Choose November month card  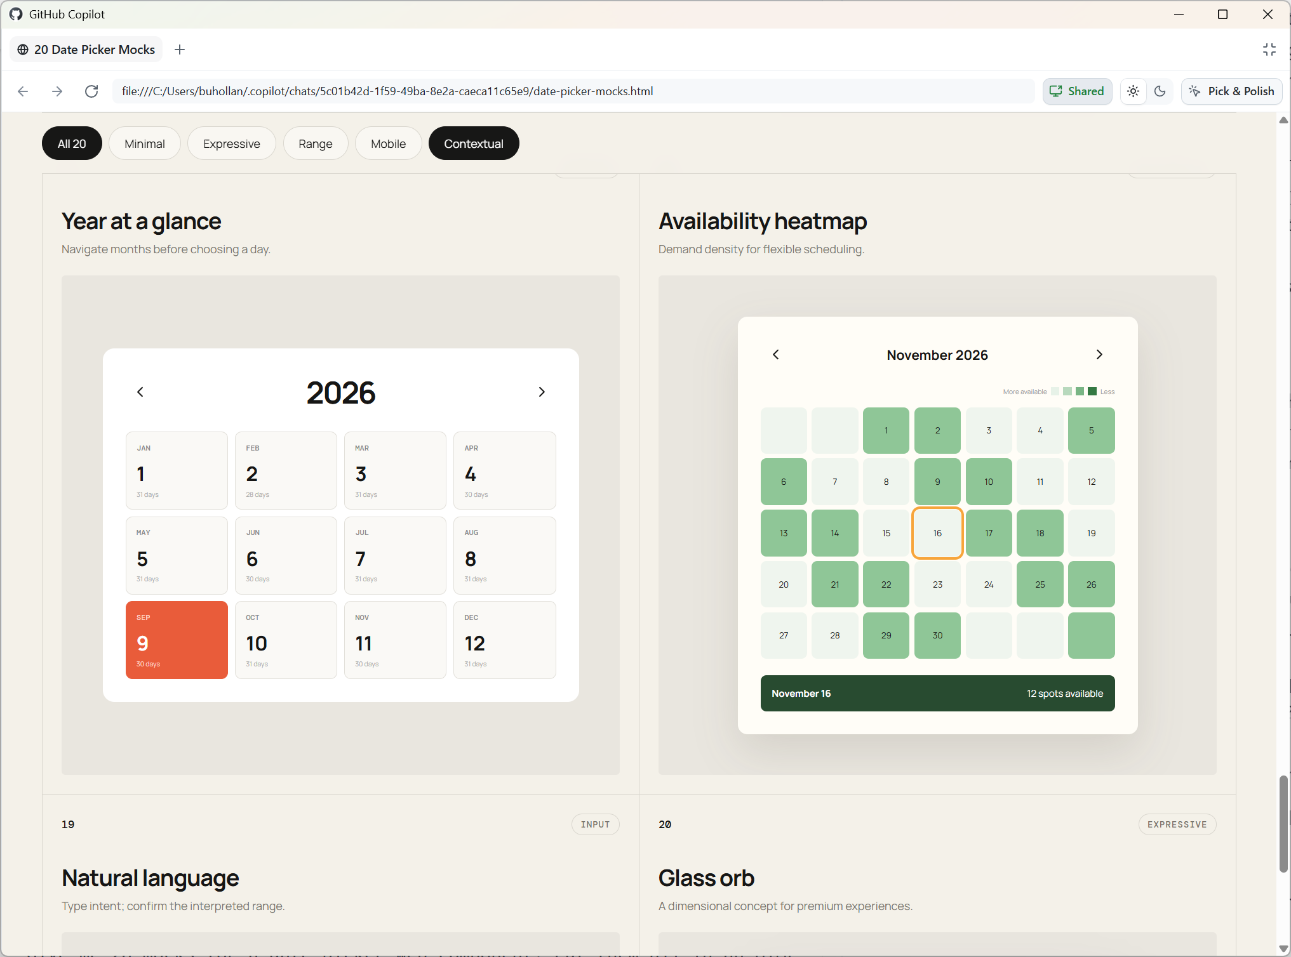[395, 640]
